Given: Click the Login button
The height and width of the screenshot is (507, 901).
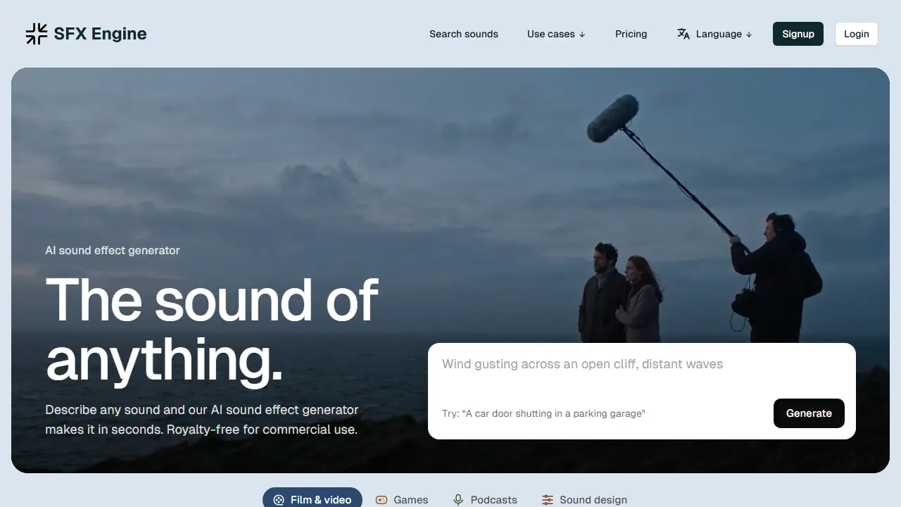Looking at the screenshot, I should pos(857,34).
